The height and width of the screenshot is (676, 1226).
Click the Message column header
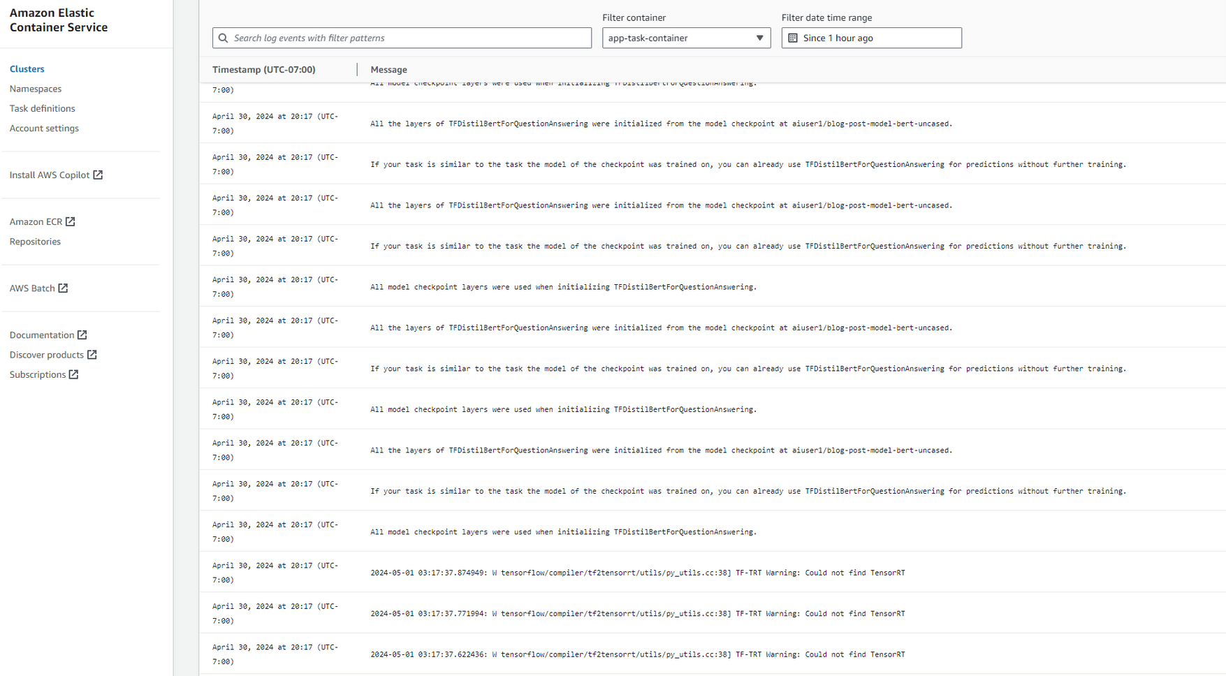tap(388, 69)
